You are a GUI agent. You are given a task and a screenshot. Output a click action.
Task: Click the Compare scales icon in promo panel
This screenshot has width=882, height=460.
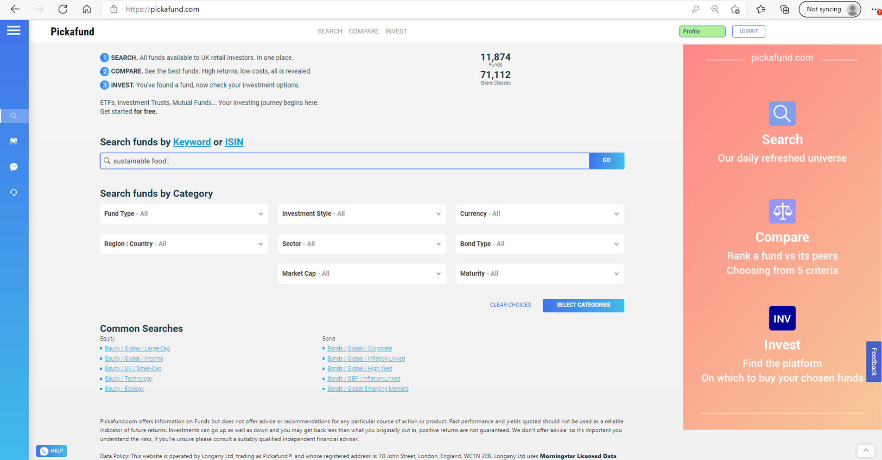coord(782,211)
